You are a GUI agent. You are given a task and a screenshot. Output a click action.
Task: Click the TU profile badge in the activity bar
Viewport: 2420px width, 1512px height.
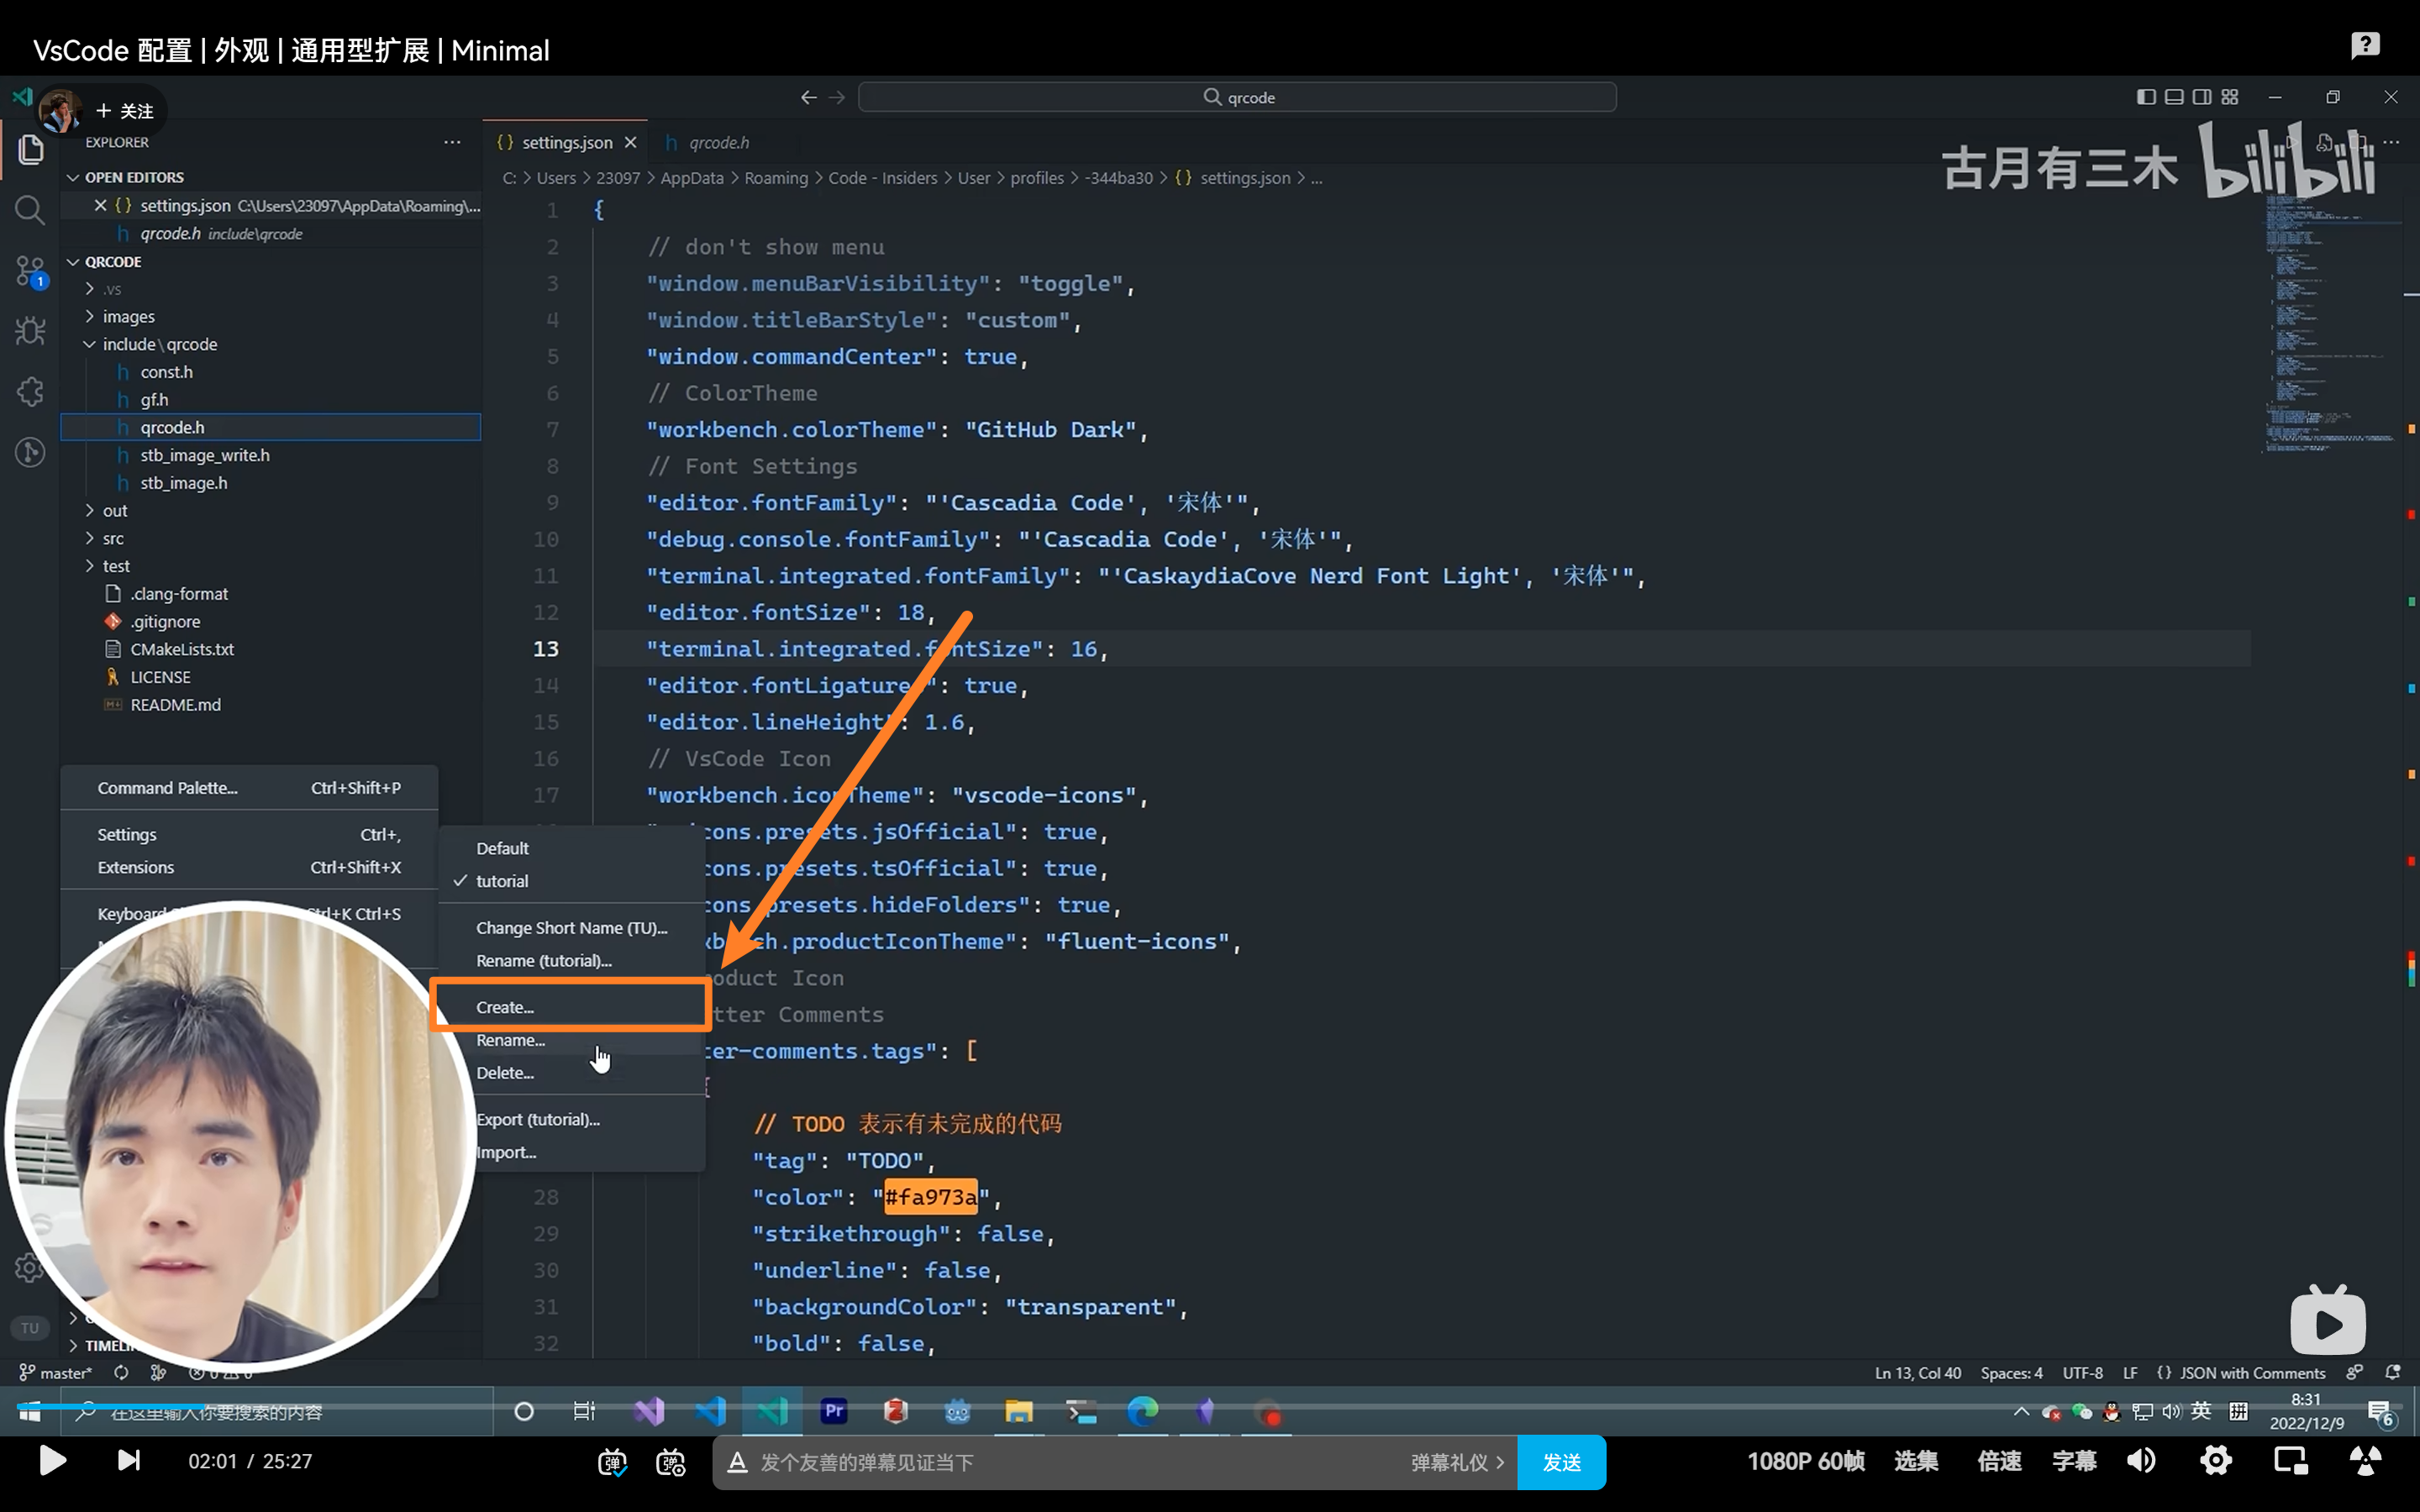(30, 1328)
